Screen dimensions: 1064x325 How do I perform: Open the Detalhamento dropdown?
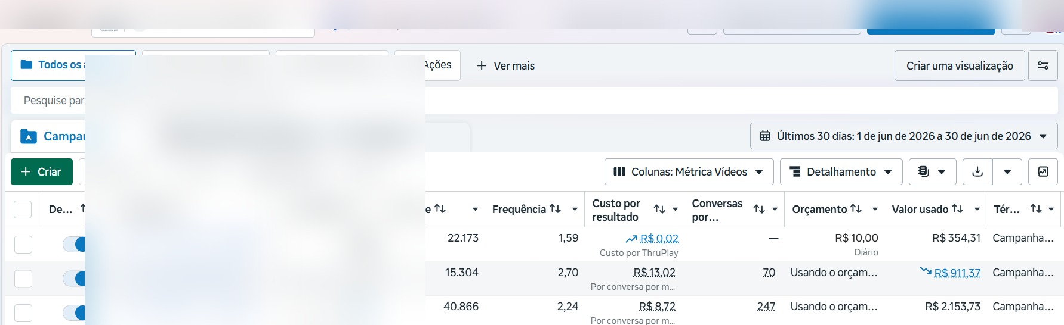(841, 172)
